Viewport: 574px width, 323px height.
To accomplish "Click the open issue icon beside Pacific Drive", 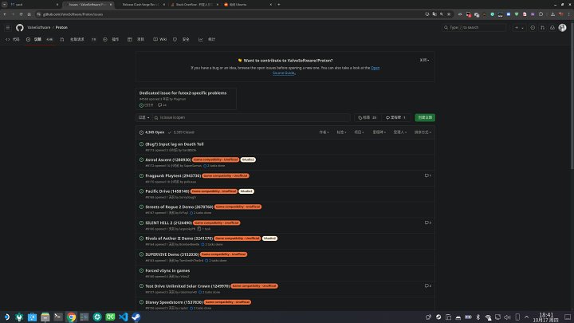I will click(x=141, y=191).
